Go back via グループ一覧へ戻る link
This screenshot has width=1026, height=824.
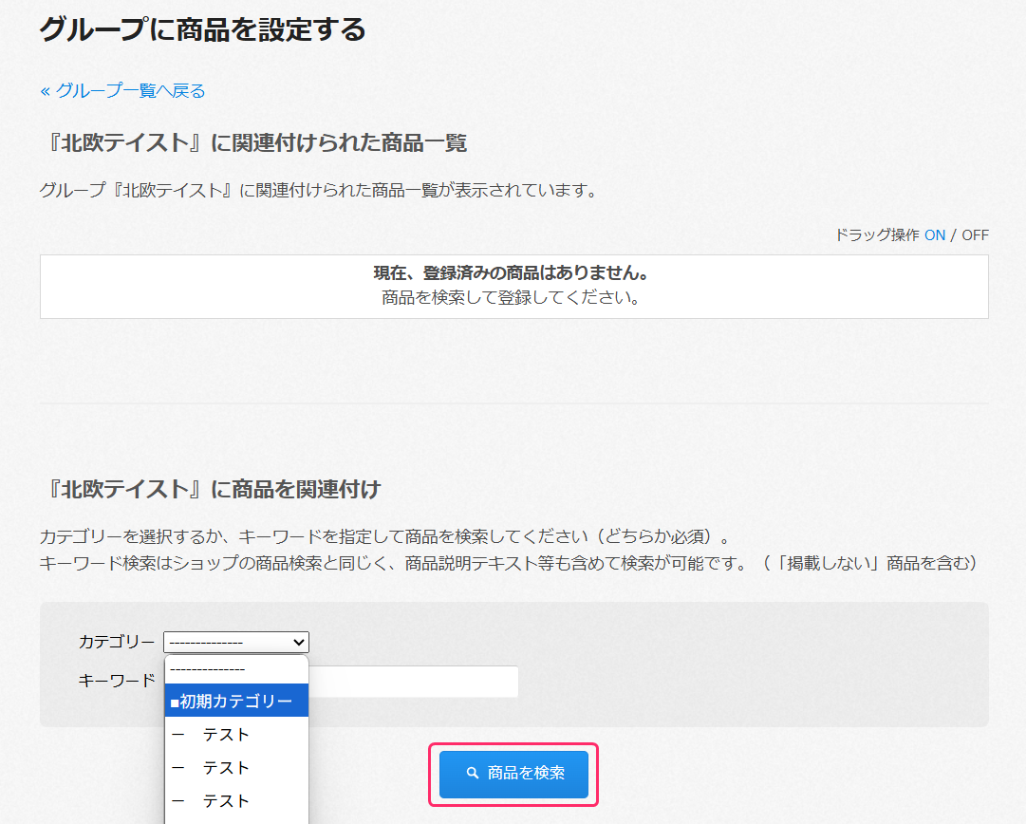click(x=122, y=91)
